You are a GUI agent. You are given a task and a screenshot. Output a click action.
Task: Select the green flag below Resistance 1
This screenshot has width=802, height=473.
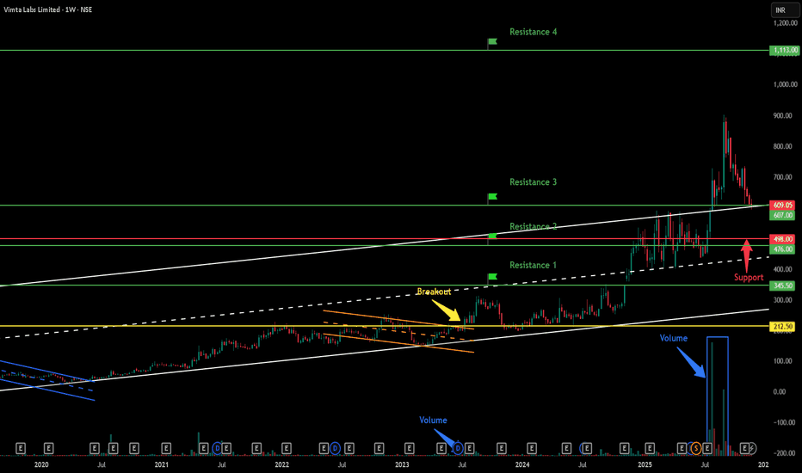coord(492,277)
